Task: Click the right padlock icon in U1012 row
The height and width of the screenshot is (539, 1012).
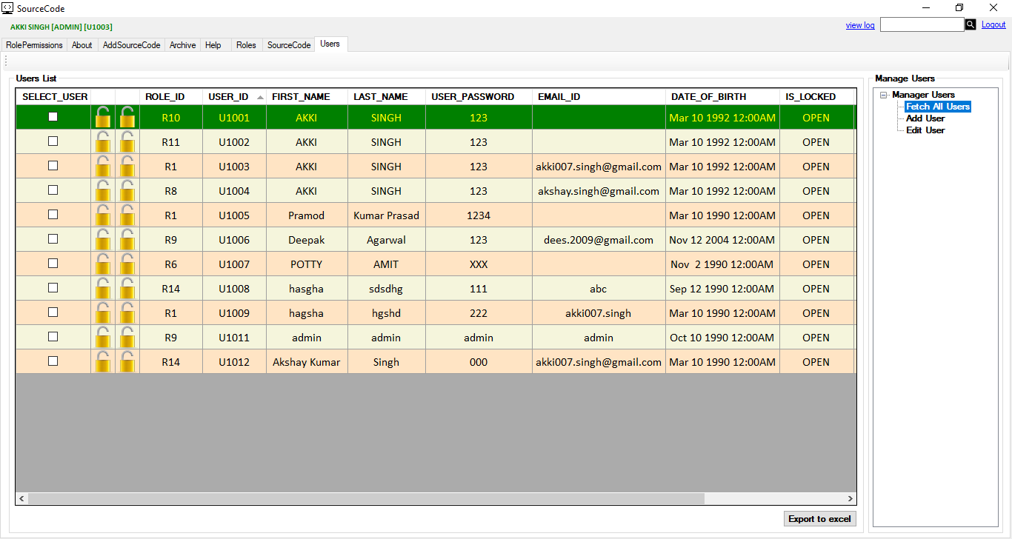Action: 127,361
